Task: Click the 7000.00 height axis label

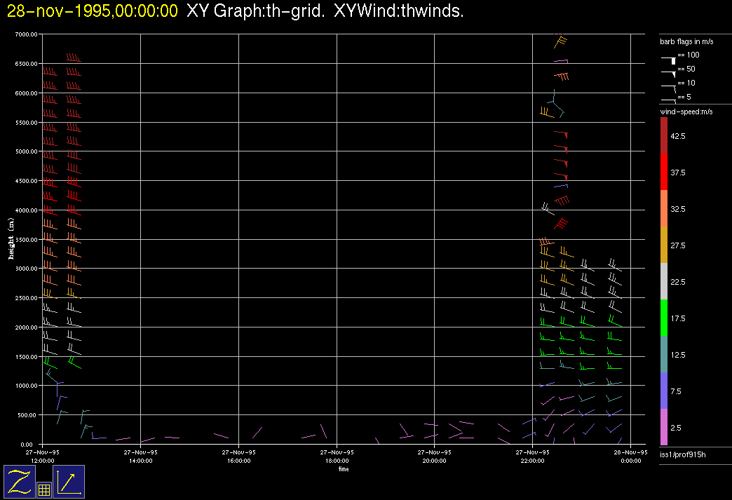Action: click(27, 34)
